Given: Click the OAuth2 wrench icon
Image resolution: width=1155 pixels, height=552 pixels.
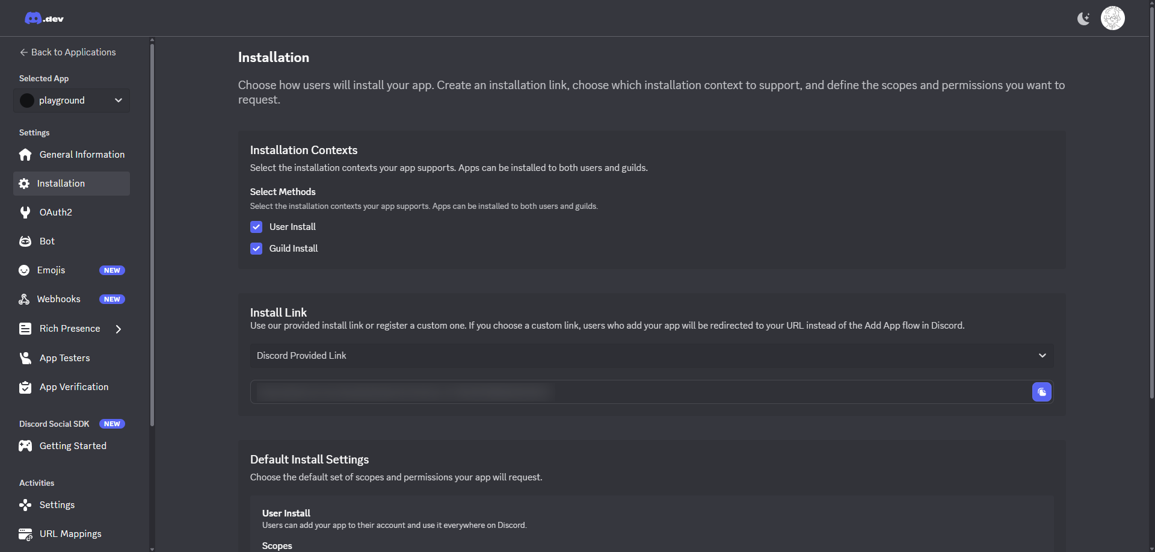Looking at the screenshot, I should [x=25, y=212].
